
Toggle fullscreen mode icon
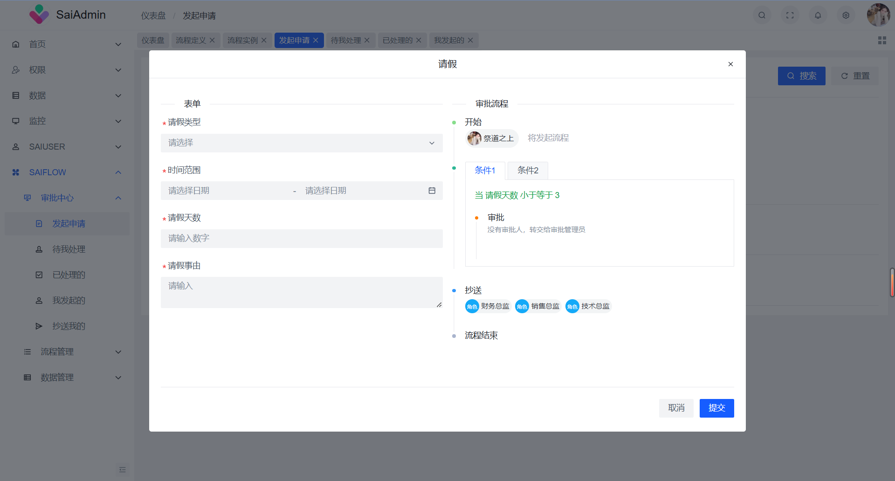(790, 15)
